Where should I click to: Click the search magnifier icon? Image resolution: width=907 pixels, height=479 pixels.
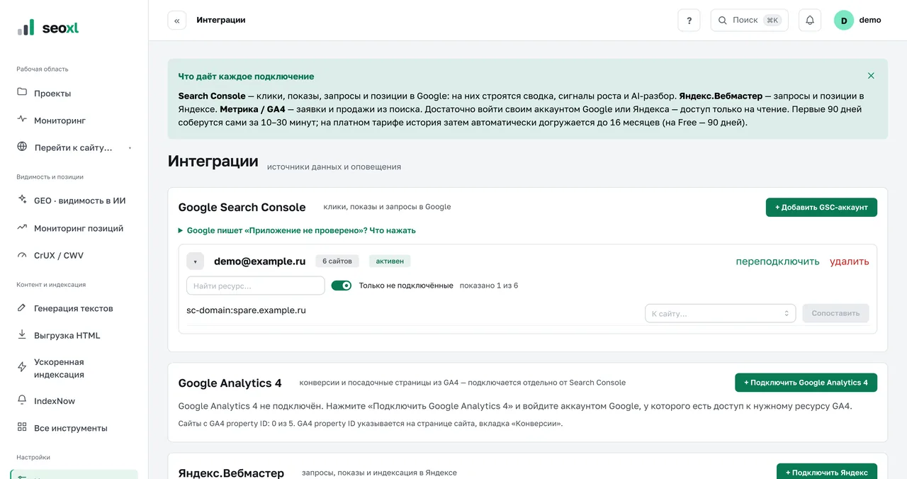723,21
